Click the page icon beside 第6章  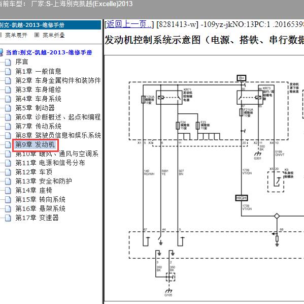8,117
